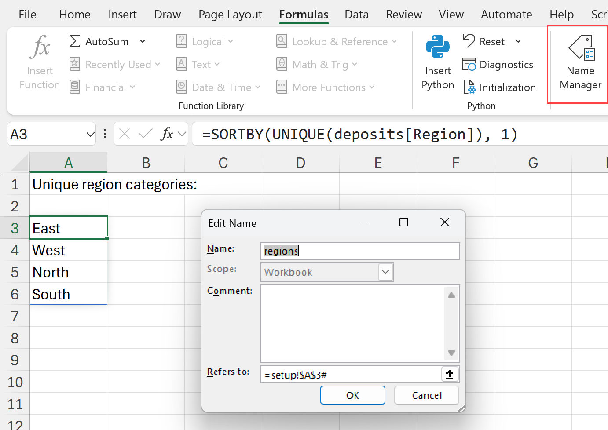
Task: Open the Name Manager
Action: pos(580,64)
